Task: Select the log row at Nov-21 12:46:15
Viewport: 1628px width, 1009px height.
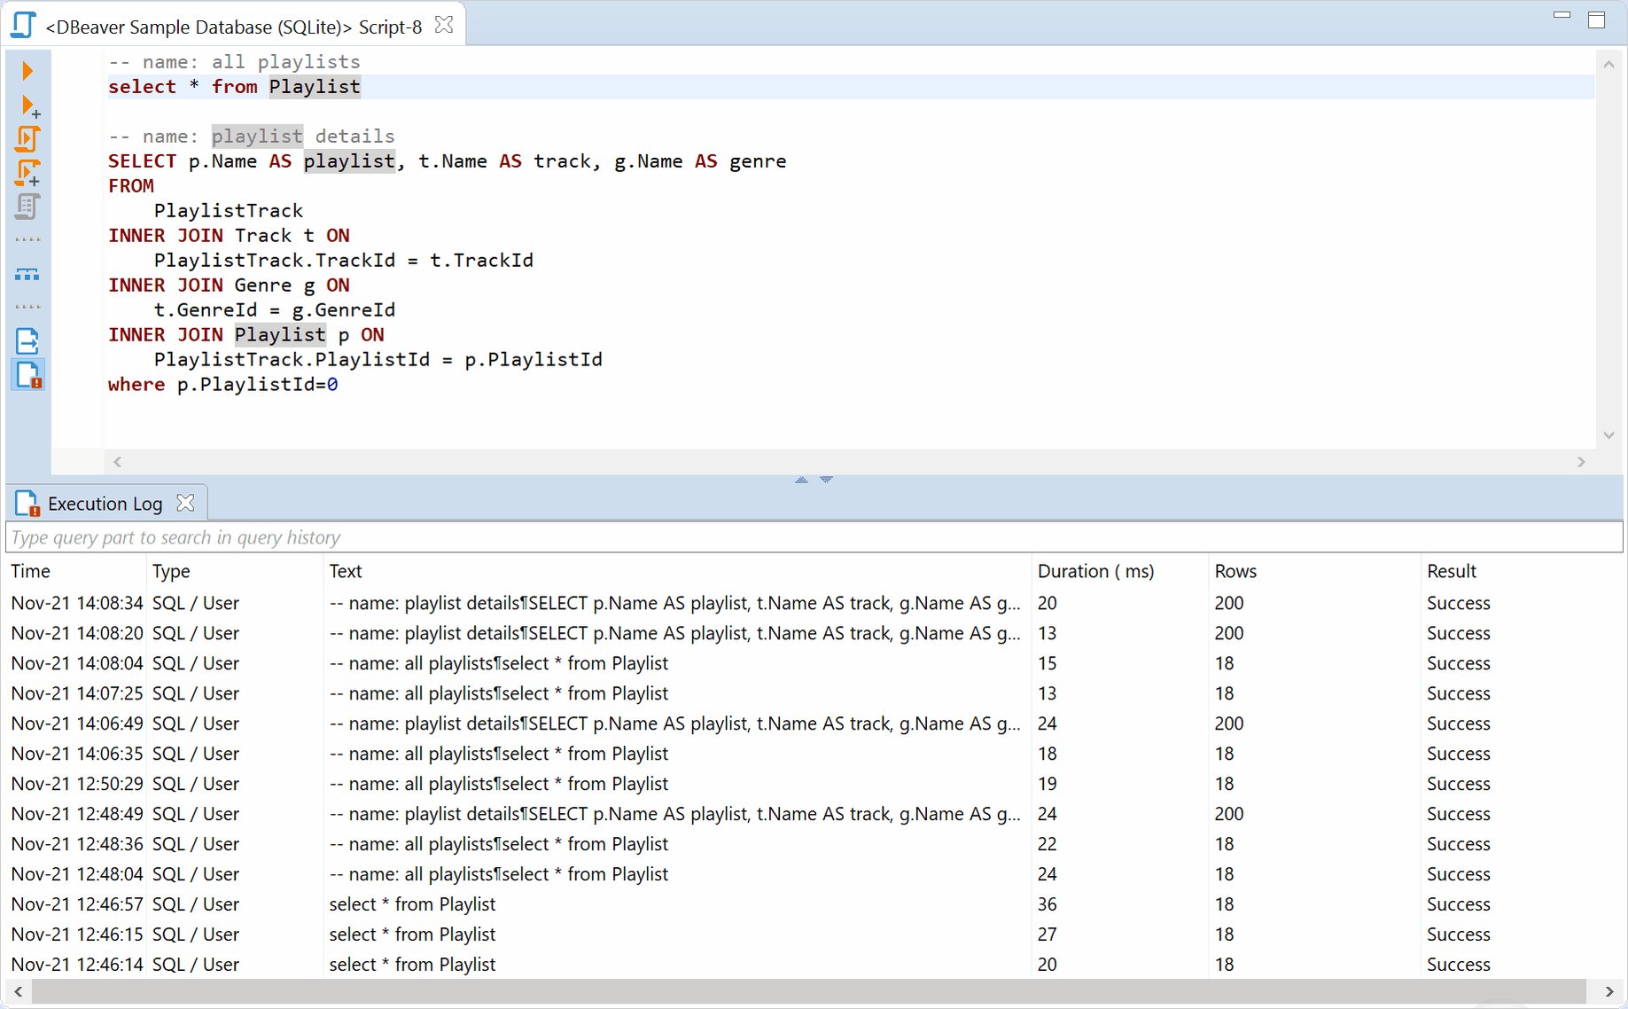Action: tap(814, 935)
